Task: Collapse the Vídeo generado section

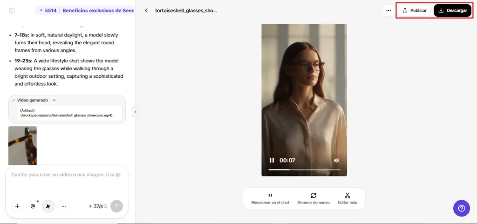Action: coord(54,100)
